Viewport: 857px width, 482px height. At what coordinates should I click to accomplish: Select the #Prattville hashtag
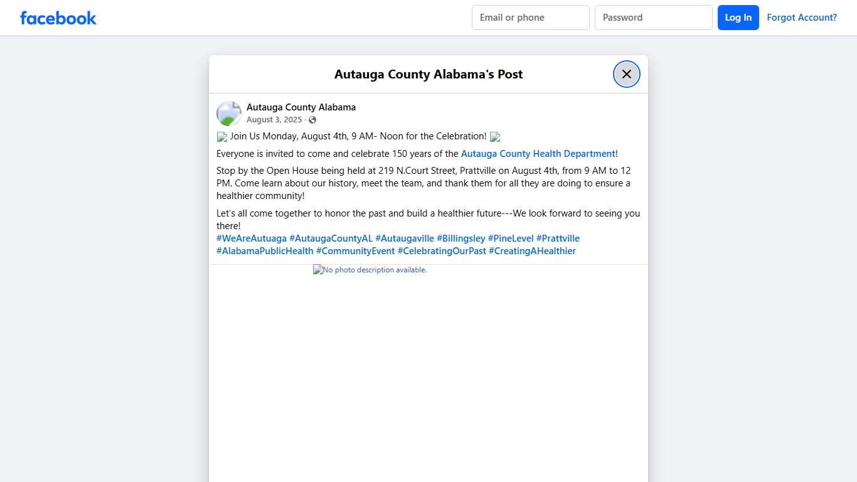558,238
